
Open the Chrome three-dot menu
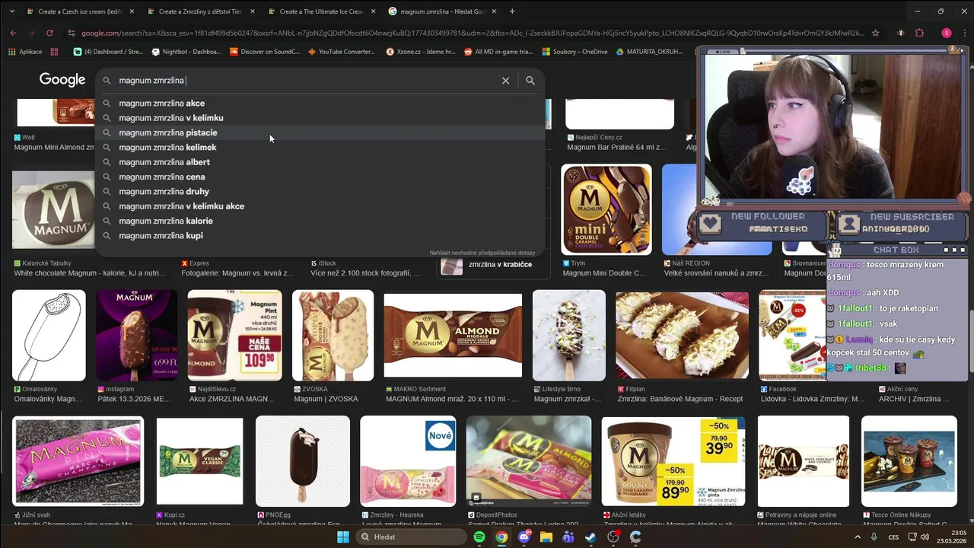(x=963, y=33)
